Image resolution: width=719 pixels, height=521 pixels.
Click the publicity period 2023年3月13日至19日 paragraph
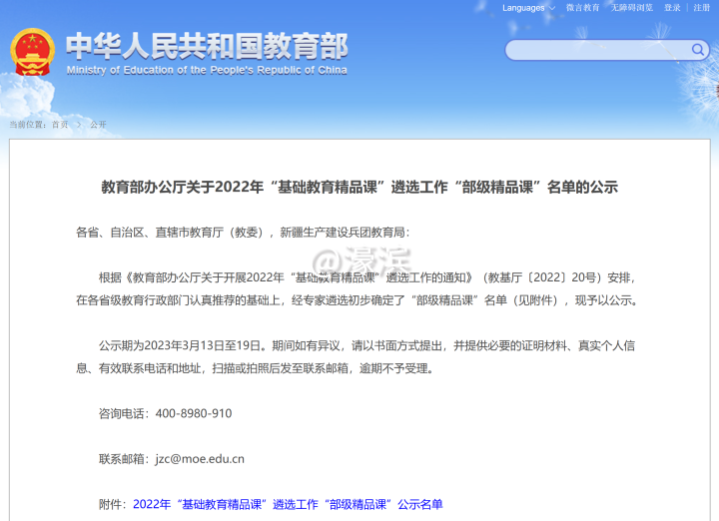point(359,357)
